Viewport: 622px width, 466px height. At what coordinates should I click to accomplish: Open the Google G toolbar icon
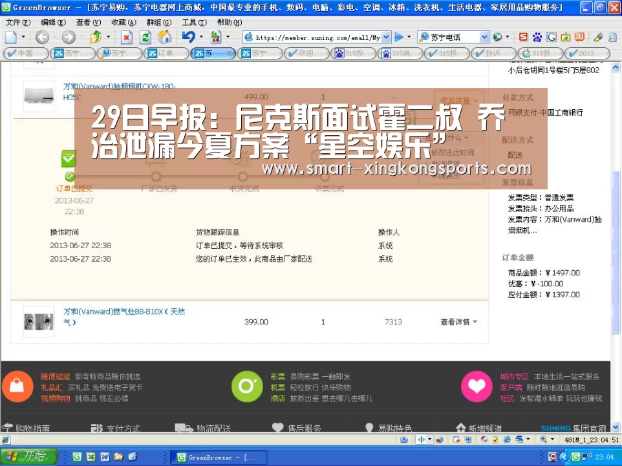click(551, 37)
